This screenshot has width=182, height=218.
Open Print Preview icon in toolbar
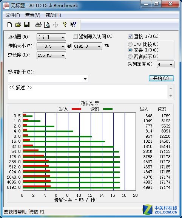pyautogui.click(x=47, y=25)
